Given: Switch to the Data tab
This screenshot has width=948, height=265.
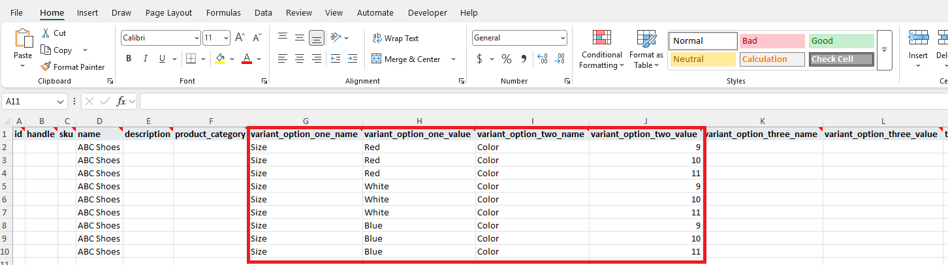Looking at the screenshot, I should click(x=264, y=12).
